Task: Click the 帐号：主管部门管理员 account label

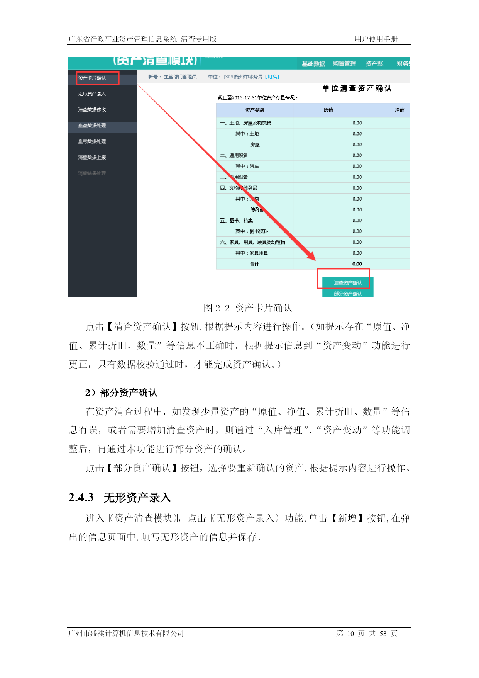Action: coord(173,77)
